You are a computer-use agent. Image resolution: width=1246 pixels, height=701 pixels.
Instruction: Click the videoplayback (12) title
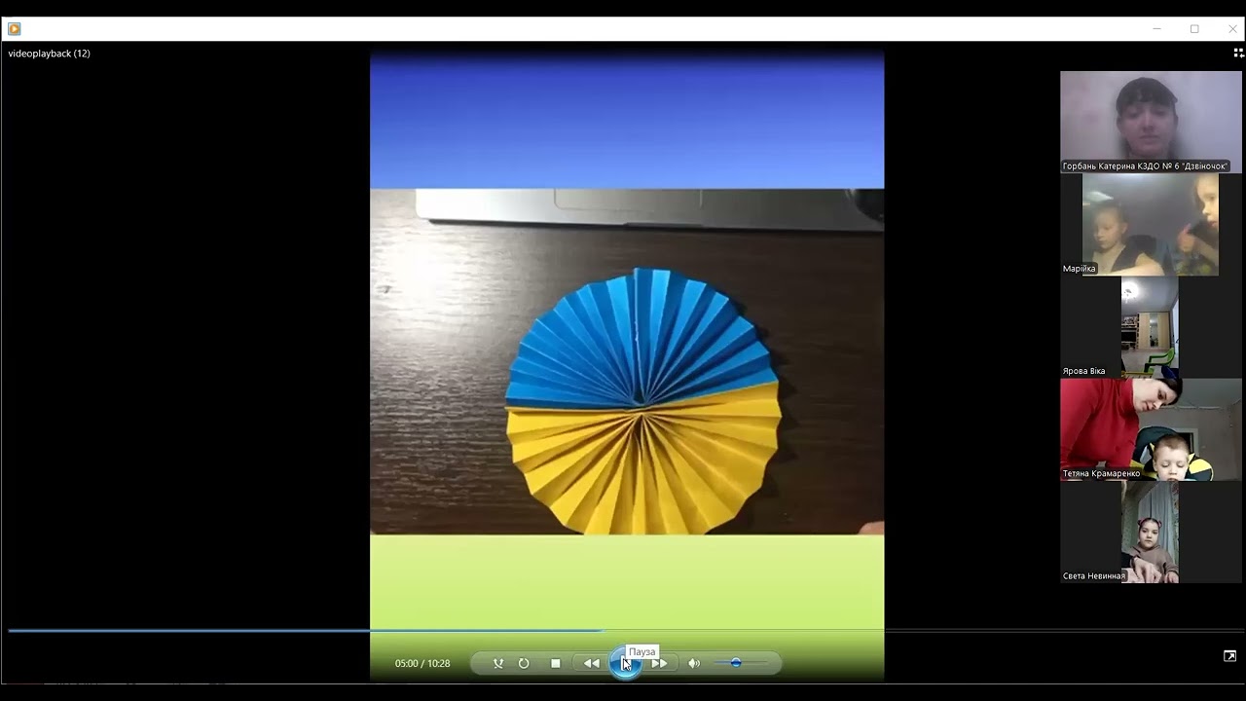click(50, 54)
